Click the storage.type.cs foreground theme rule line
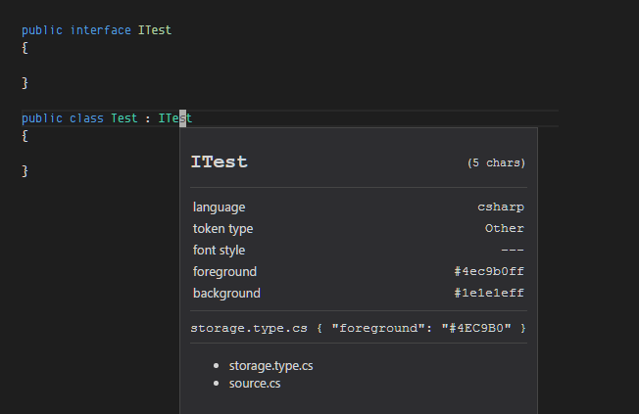 pyautogui.click(x=358, y=328)
